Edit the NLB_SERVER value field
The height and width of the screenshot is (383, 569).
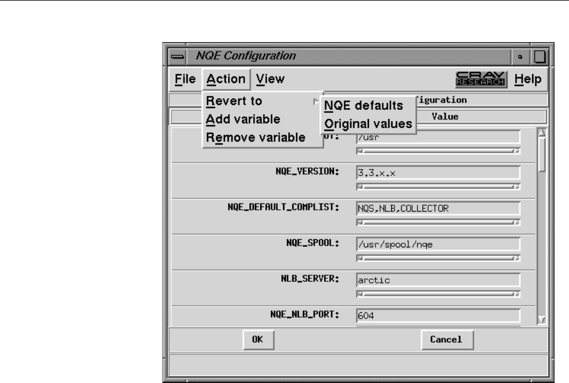pyautogui.click(x=438, y=280)
